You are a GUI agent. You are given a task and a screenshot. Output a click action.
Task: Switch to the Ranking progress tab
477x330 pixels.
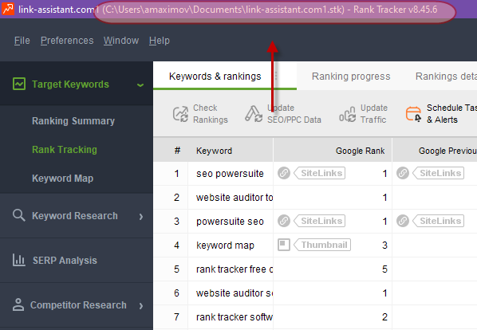[351, 77]
